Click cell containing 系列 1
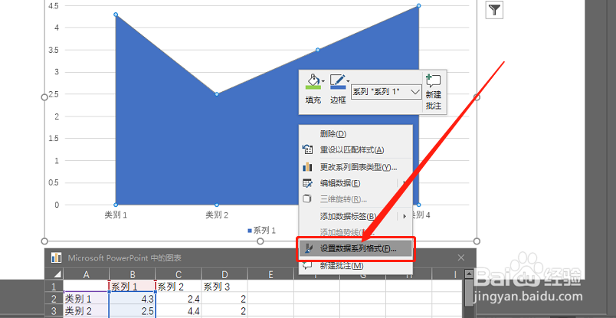This screenshot has height=318, width=616. pos(133,287)
